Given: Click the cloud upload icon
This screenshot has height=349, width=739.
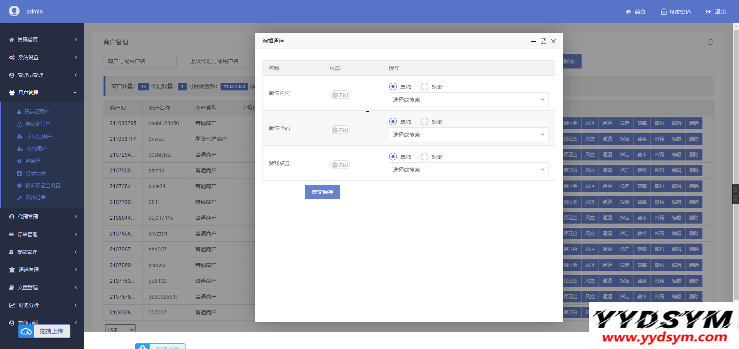Looking at the screenshot, I should click(26, 331).
